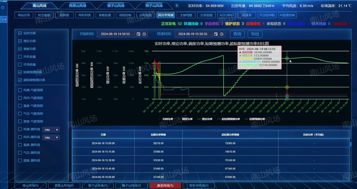Open the 风机列表 menu item

point(84,15)
